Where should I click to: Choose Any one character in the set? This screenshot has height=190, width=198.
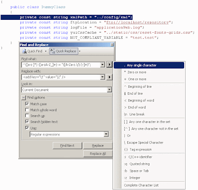pyautogui.click(x=149, y=122)
